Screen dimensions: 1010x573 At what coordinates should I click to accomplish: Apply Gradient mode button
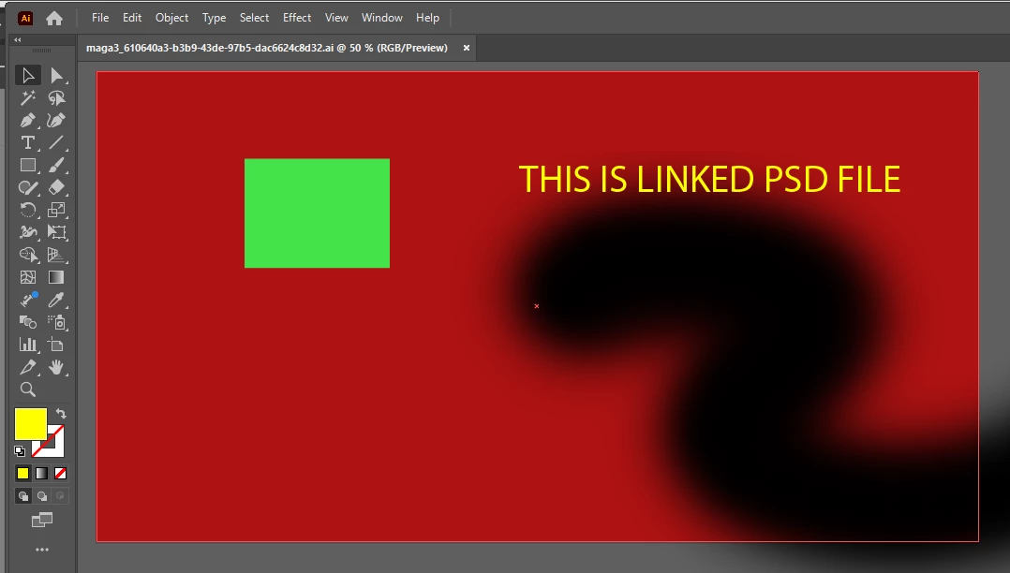(x=41, y=473)
